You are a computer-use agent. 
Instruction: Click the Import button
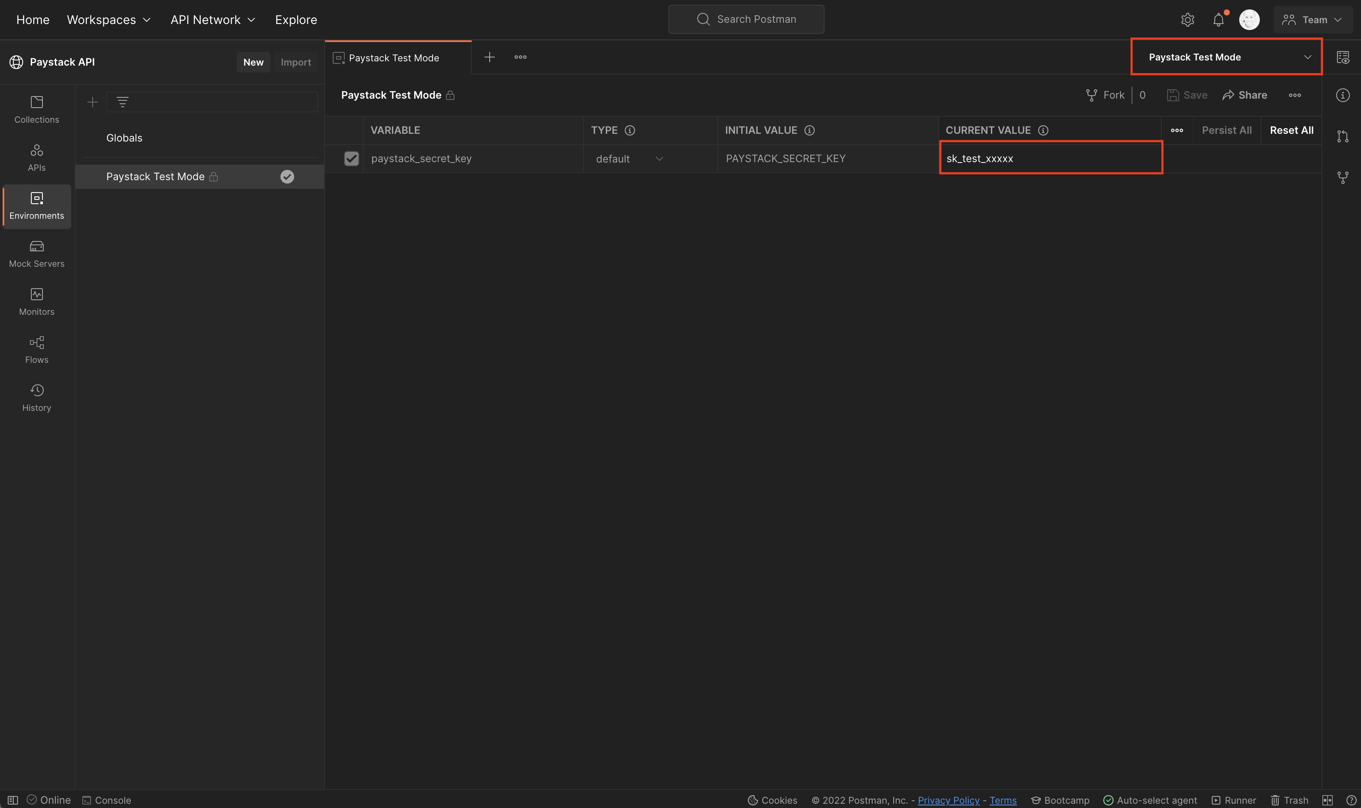(x=295, y=62)
